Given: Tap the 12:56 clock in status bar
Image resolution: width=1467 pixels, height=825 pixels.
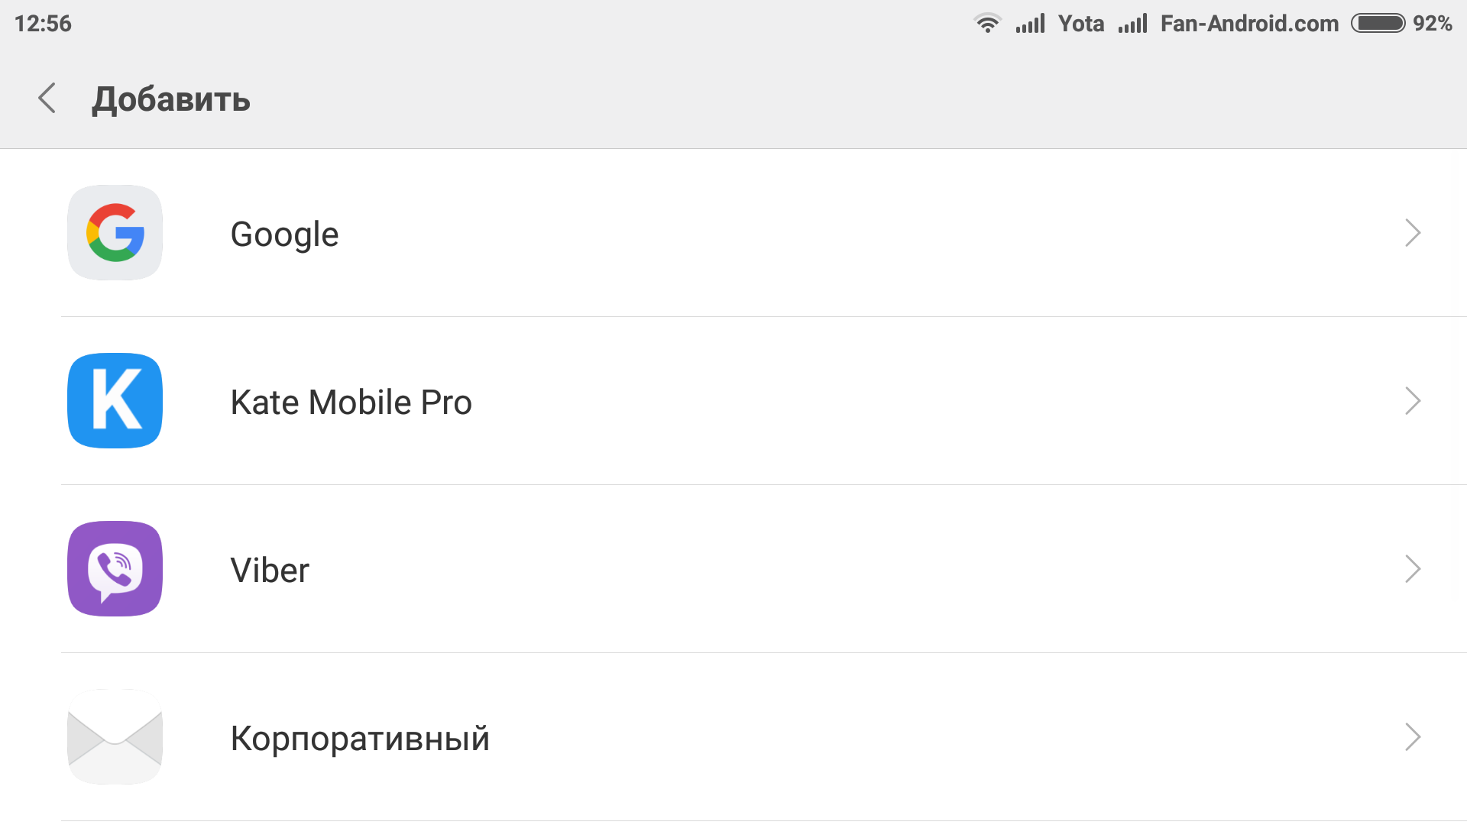Looking at the screenshot, I should (43, 24).
